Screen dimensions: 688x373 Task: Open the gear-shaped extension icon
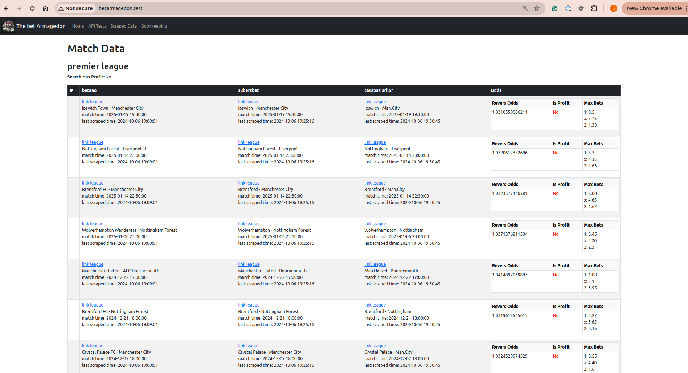pyautogui.click(x=581, y=8)
